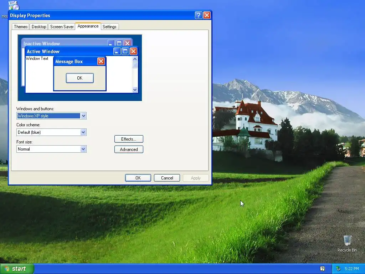Click the Inactive Window preview title

[42, 44]
